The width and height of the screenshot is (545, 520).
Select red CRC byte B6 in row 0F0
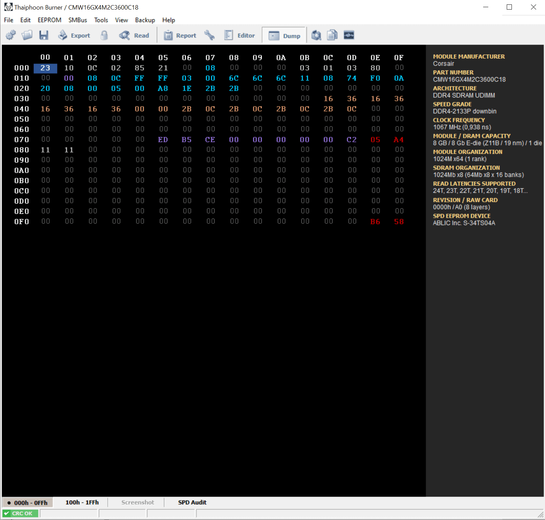pyautogui.click(x=375, y=222)
